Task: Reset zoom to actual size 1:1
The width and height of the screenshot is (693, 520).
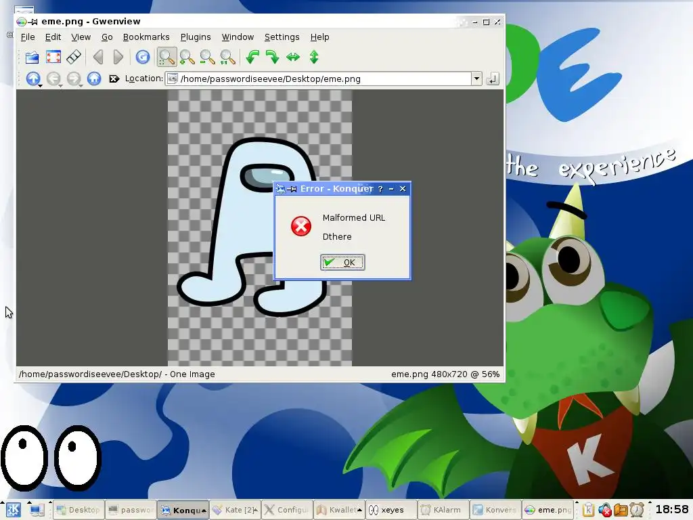Action: click(227, 57)
